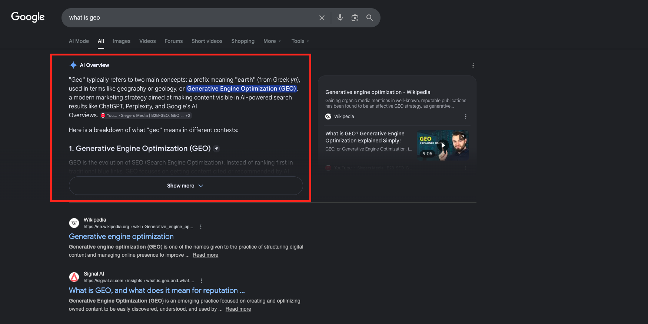Click the '1. Generative Engine Optimization (GEO)' heading
Viewport: 648px width, 324px height.
140,149
